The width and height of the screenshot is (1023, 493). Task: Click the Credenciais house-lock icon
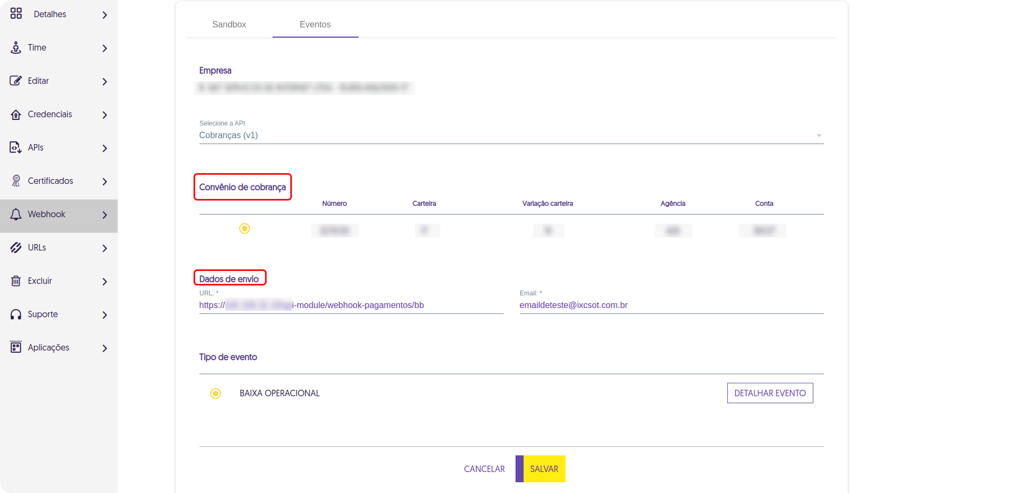tap(16, 115)
